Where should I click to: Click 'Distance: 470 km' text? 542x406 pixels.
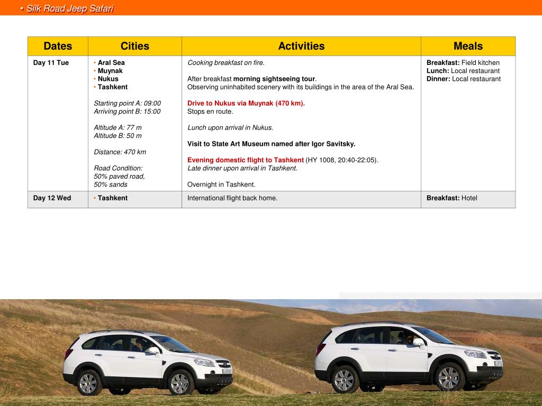pos(120,152)
